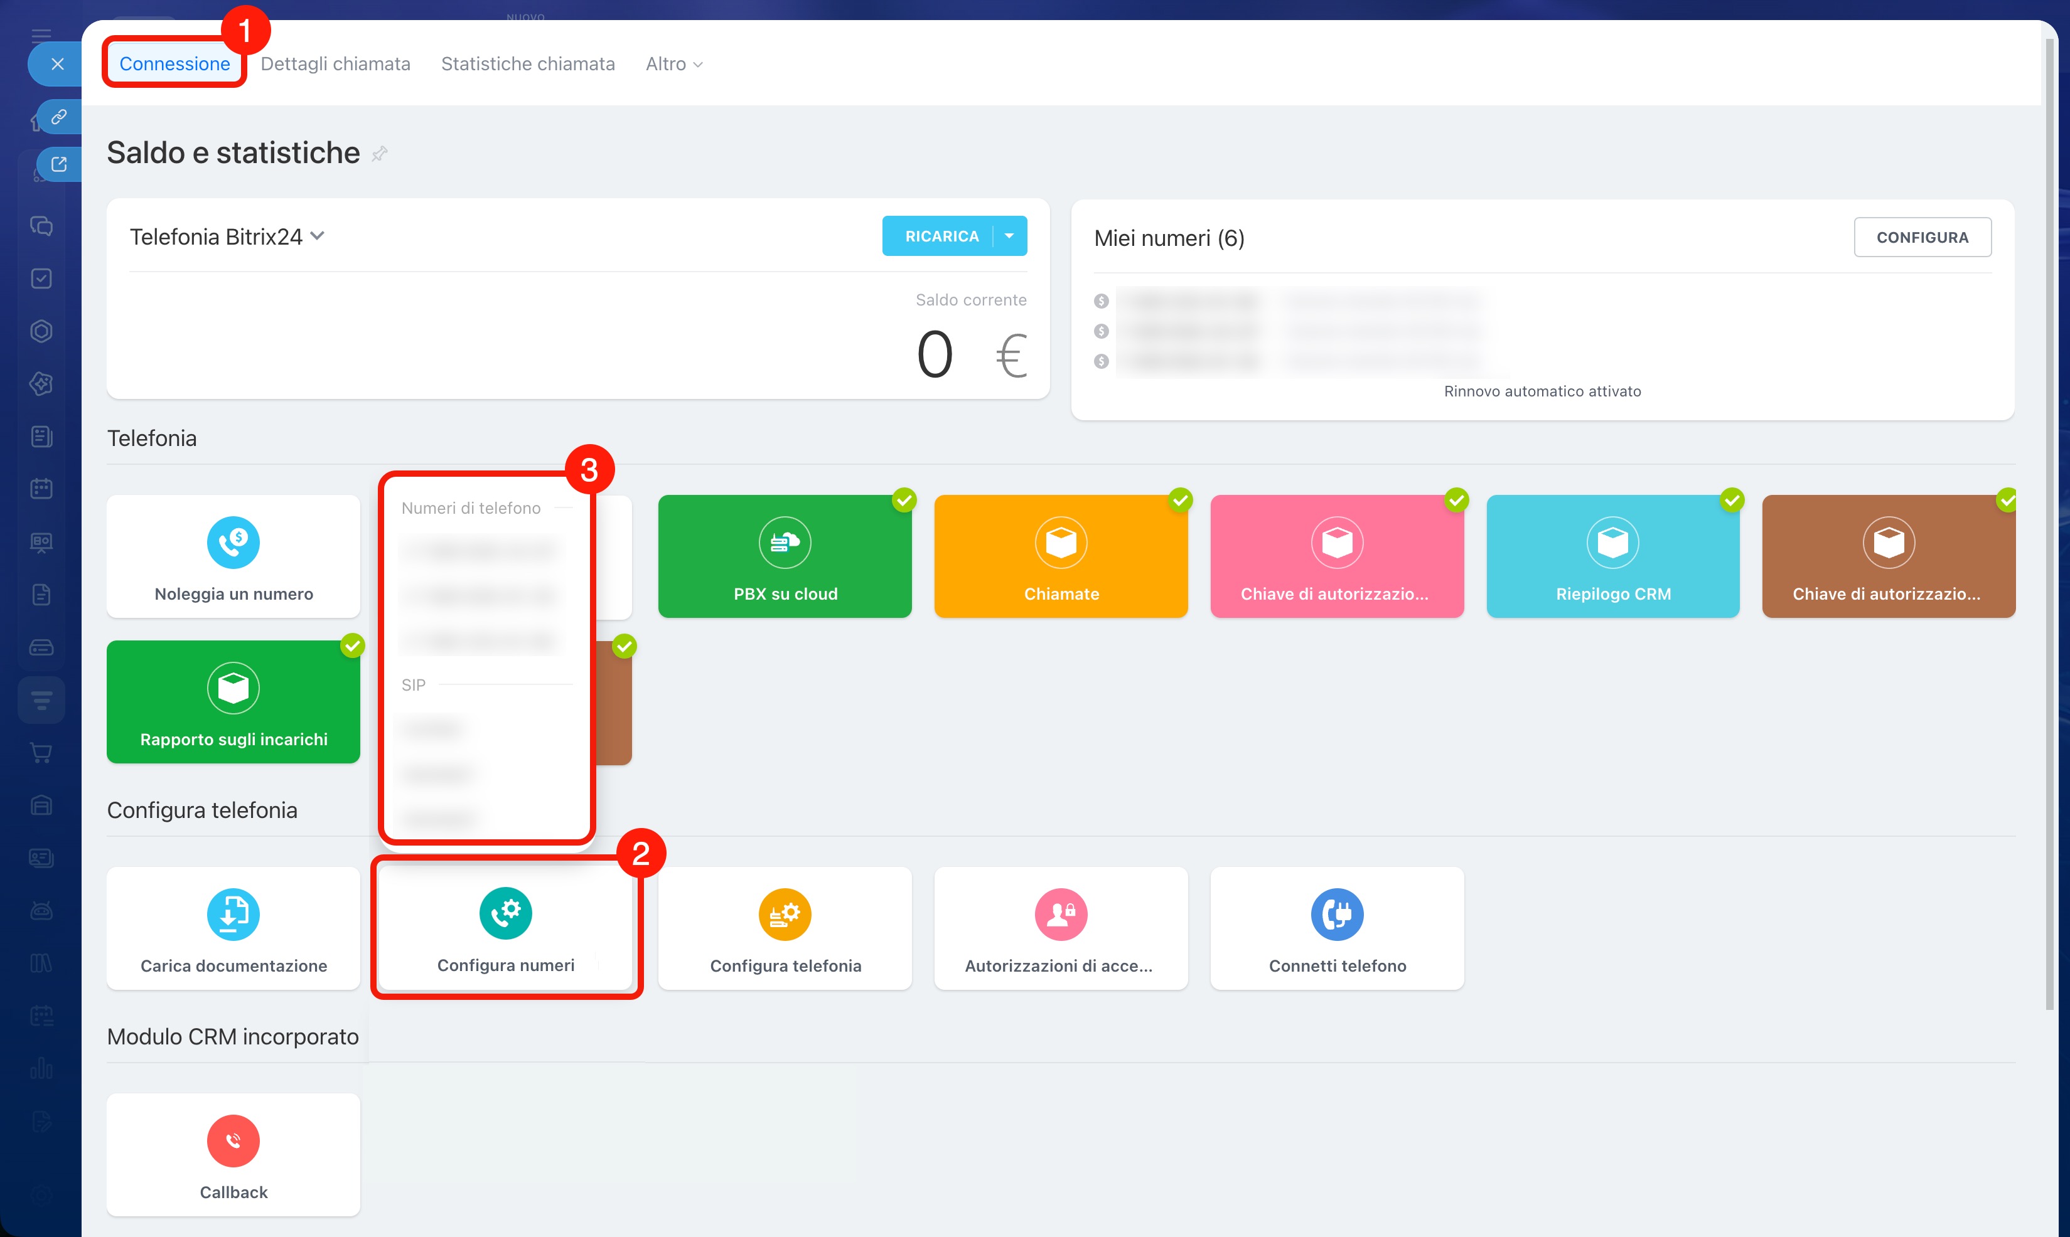Open the Riepilogo CRM tile

[x=1613, y=556]
